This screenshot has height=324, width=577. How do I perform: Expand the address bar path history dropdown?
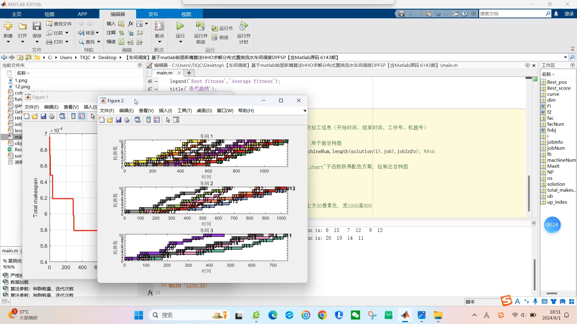click(565, 57)
